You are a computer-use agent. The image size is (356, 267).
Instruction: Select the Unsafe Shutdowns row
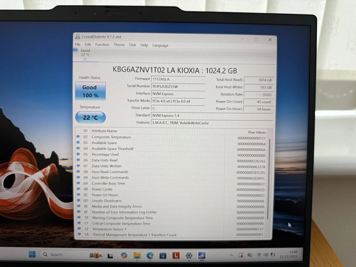(x=171, y=201)
